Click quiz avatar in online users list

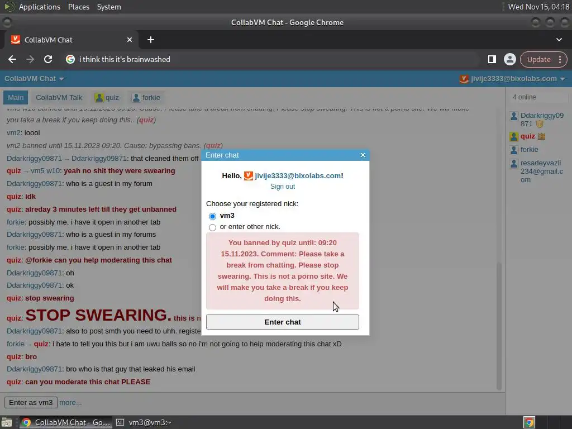[x=514, y=137]
